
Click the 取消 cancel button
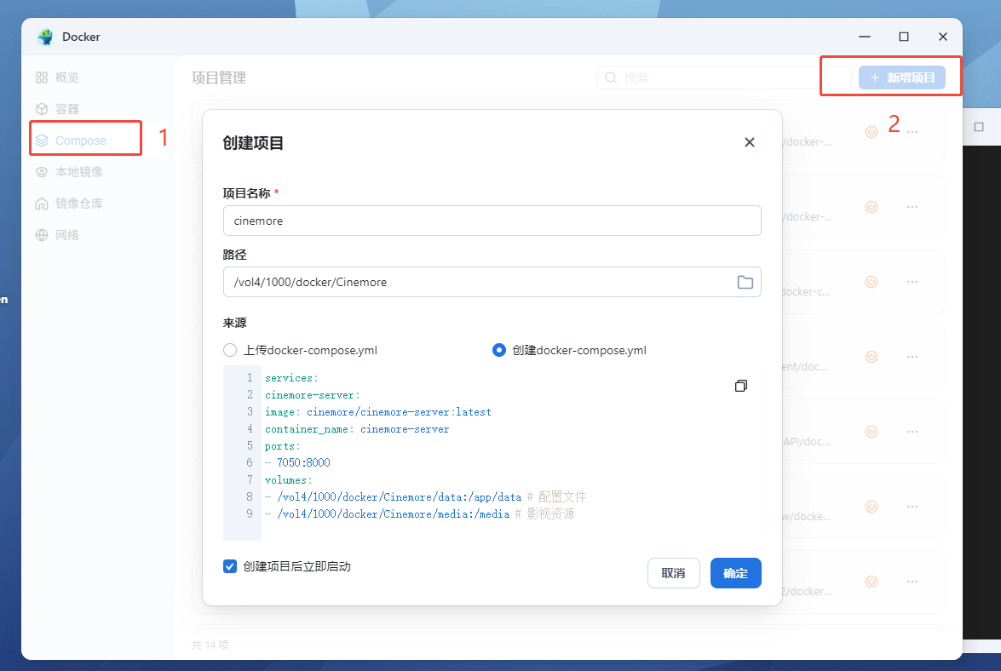tap(674, 573)
